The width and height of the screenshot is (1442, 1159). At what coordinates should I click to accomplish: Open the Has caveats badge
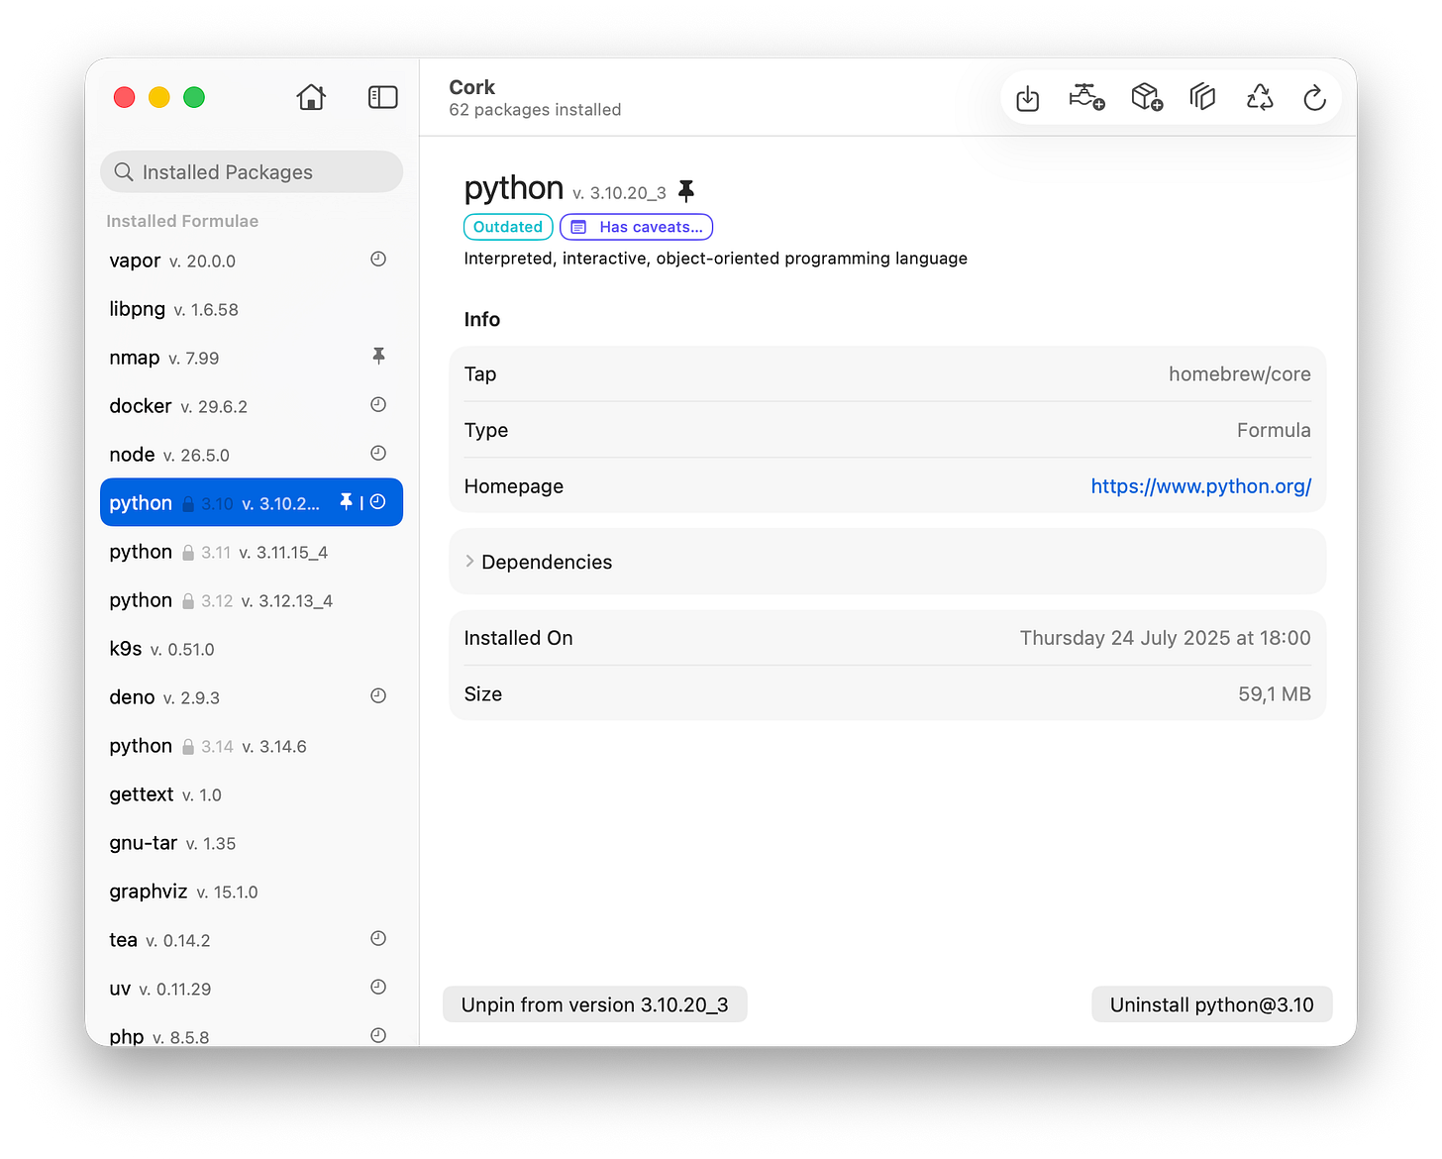[x=637, y=227]
